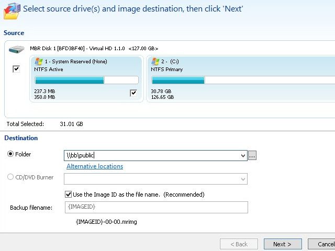Click the Folder path text box
Screen dimensions: 335x251
pyautogui.click(x=151, y=155)
